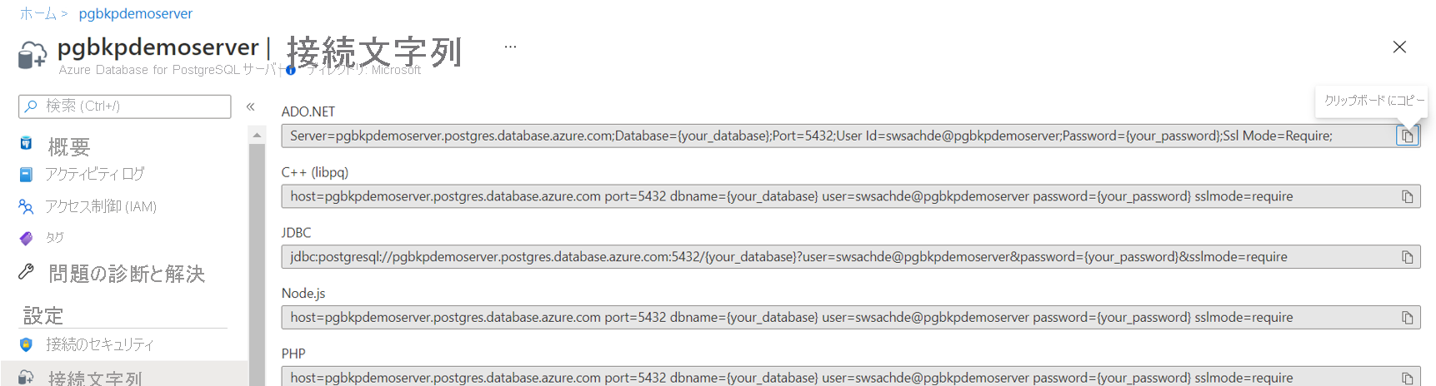The image size is (1436, 386).
Task: Go to ホーム breadcrumb link
Action: pyautogui.click(x=38, y=13)
